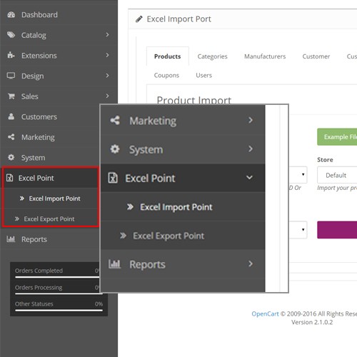
Task: Open Reports in the left sidebar
Action: pyautogui.click(x=49, y=239)
